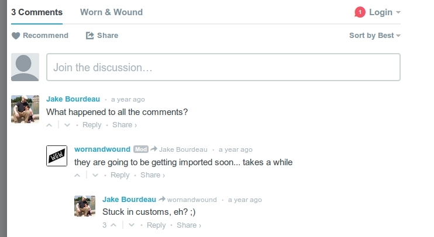
Task: Select the 3 Comments tab
Action: point(37,12)
